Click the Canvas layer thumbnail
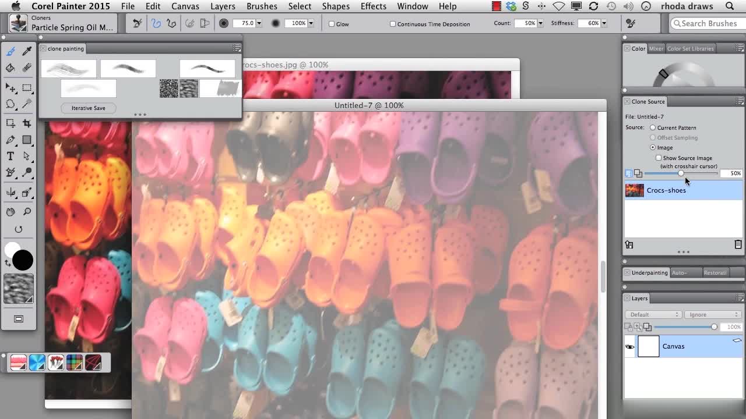 (648, 346)
